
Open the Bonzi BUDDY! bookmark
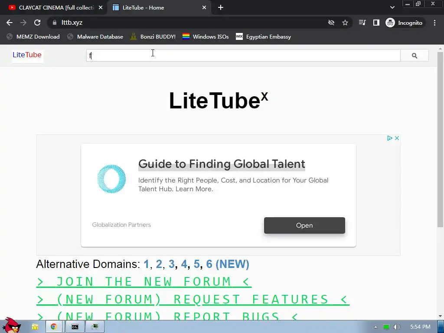coord(153,36)
